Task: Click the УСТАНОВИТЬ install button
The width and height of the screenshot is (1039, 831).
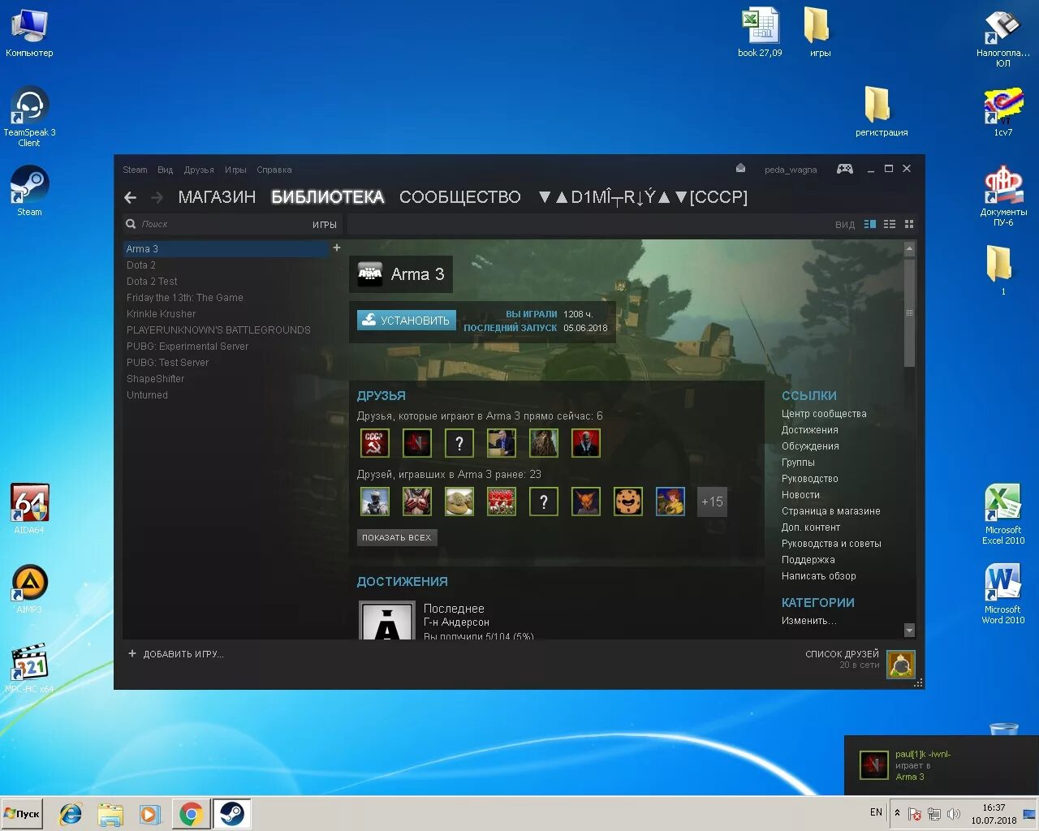Action: (407, 321)
